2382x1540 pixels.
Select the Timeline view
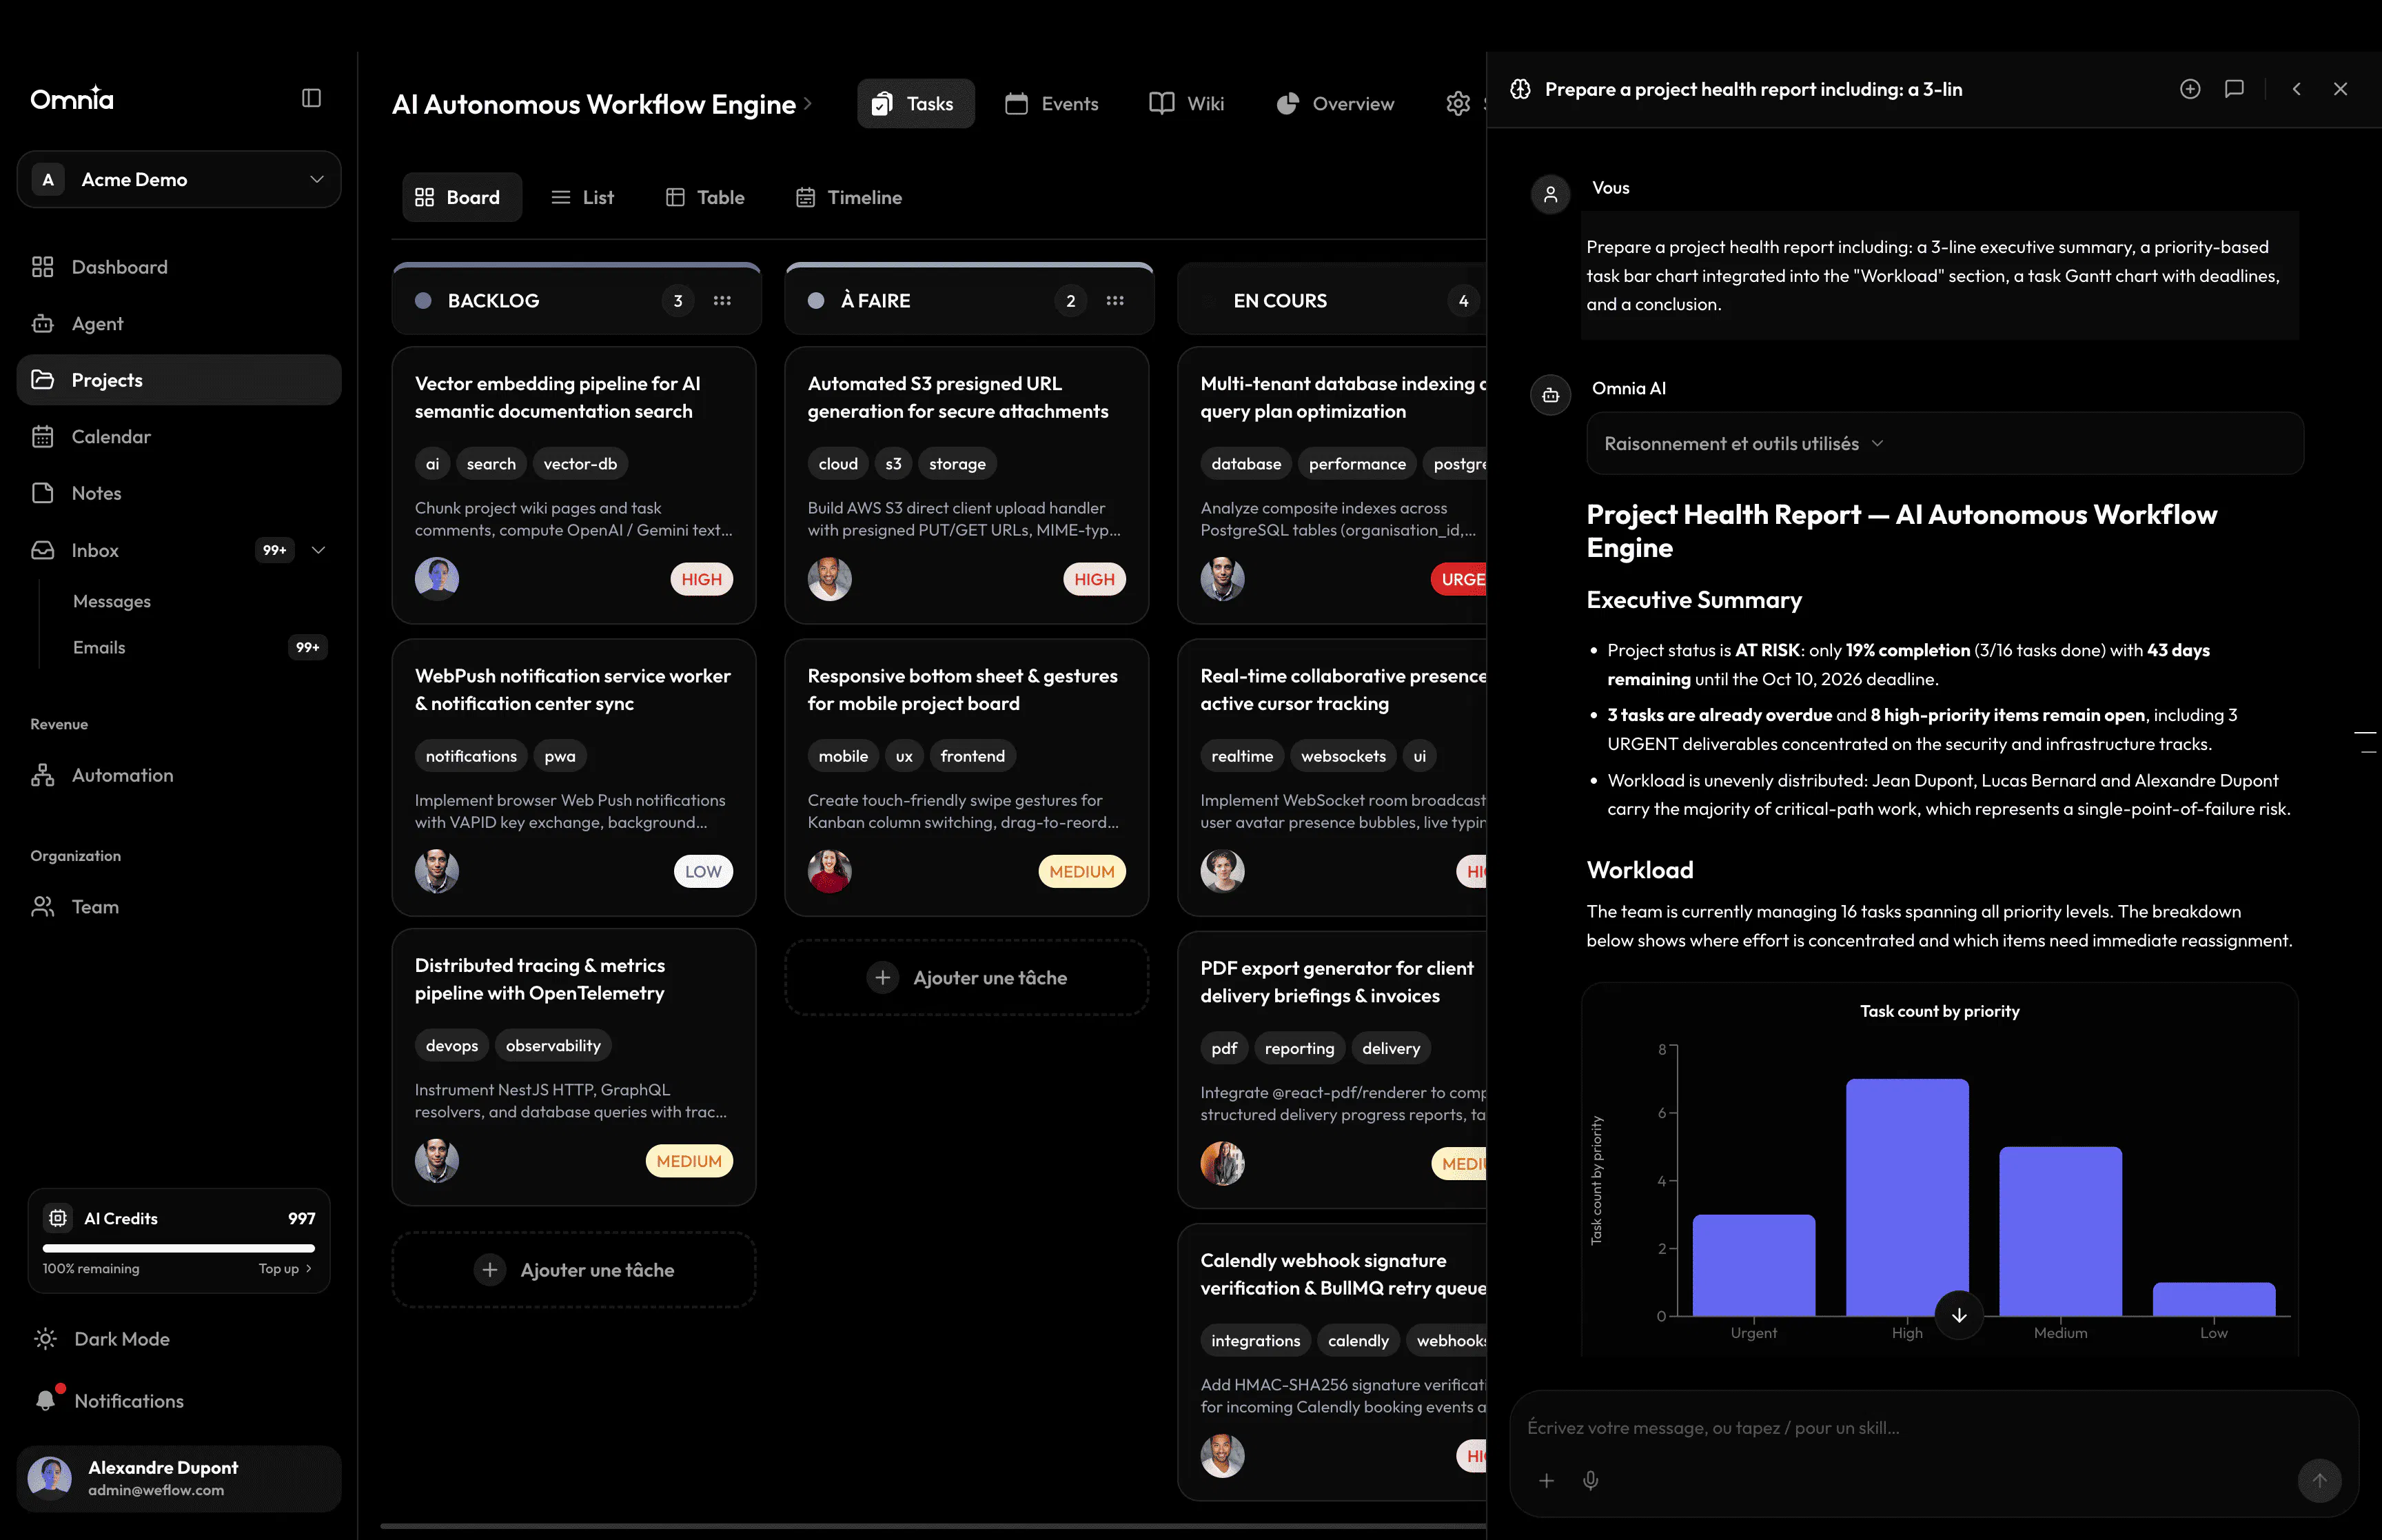tap(848, 197)
